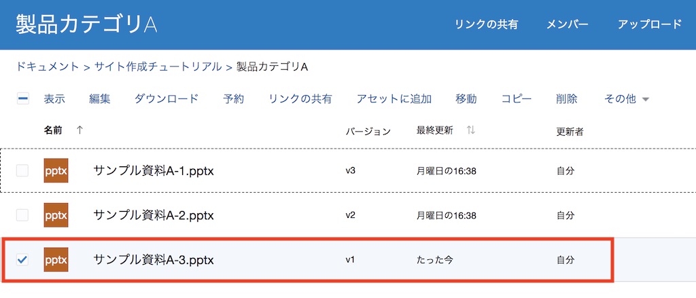Viewport: 696px width, 298px height.
Task: Check the box for サンプル資料A-1.pptx
Action: click(x=22, y=170)
